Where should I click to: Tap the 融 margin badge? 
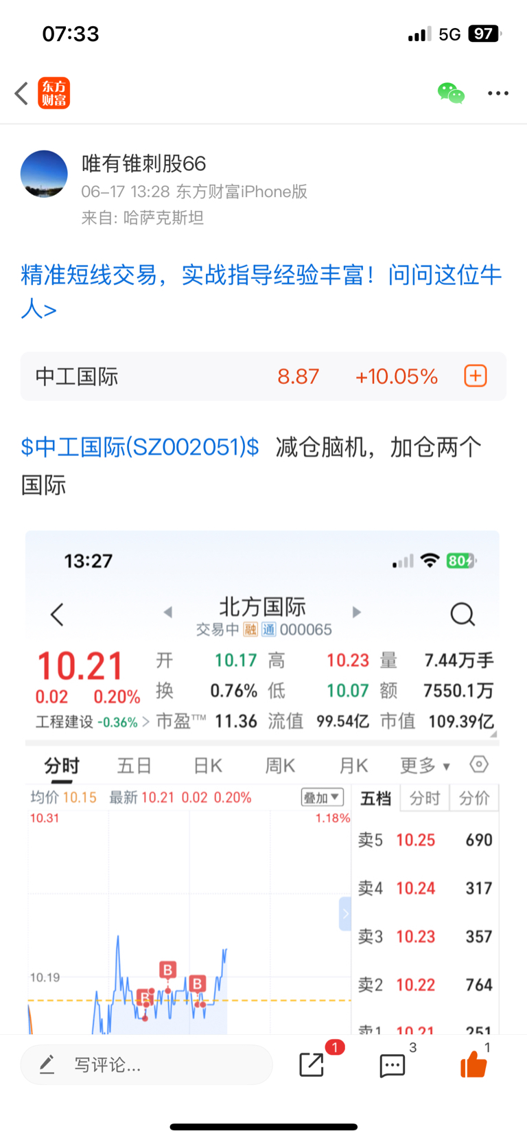(250, 630)
